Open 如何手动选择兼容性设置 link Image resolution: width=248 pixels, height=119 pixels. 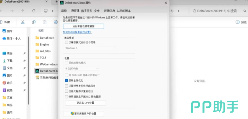coord(77,32)
